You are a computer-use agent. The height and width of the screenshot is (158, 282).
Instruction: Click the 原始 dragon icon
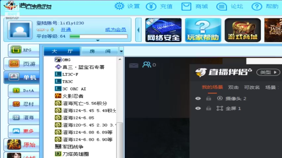[x=14, y=144]
